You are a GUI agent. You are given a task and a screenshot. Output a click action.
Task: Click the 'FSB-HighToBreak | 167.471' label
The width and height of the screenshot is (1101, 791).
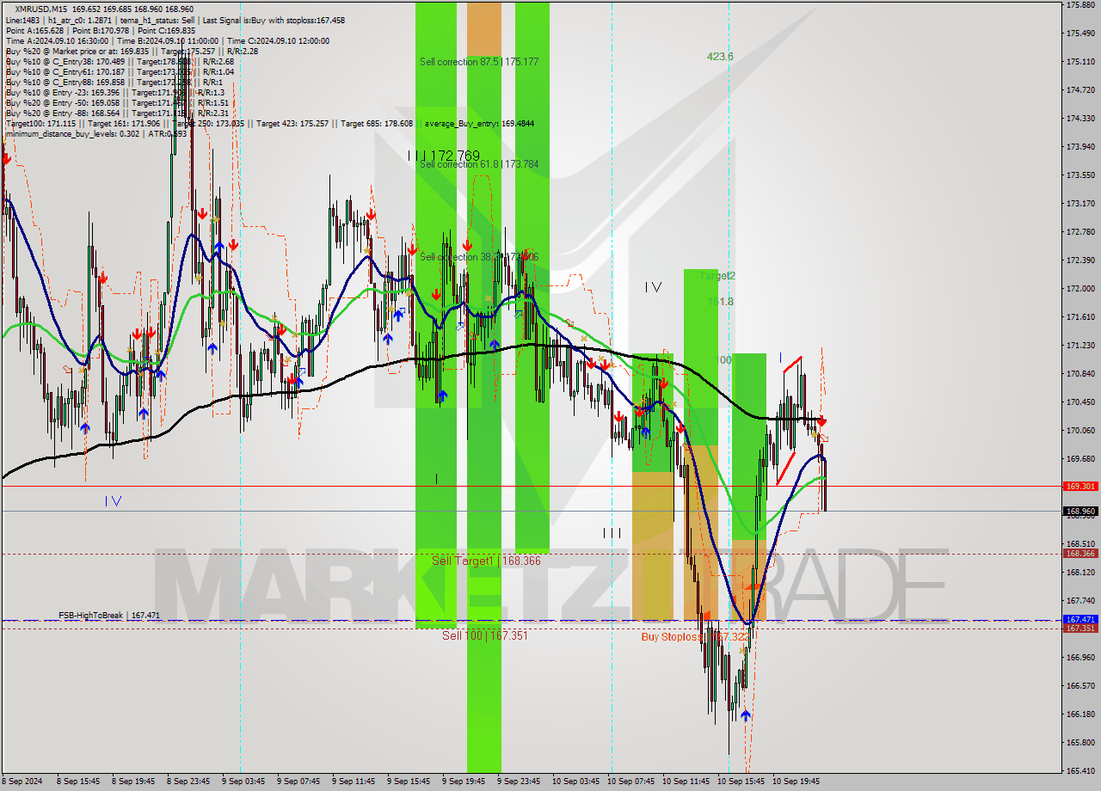pyautogui.click(x=109, y=616)
